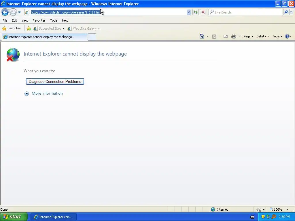Expand the Suggested Sites dropdown arrow

tap(64, 28)
